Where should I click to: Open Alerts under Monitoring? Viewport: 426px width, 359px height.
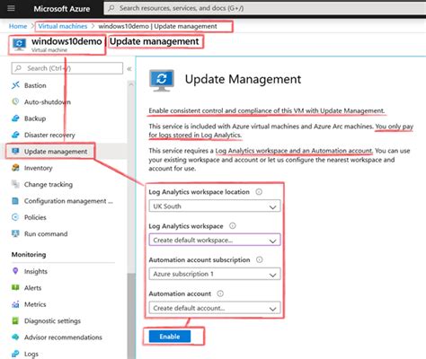click(x=32, y=288)
